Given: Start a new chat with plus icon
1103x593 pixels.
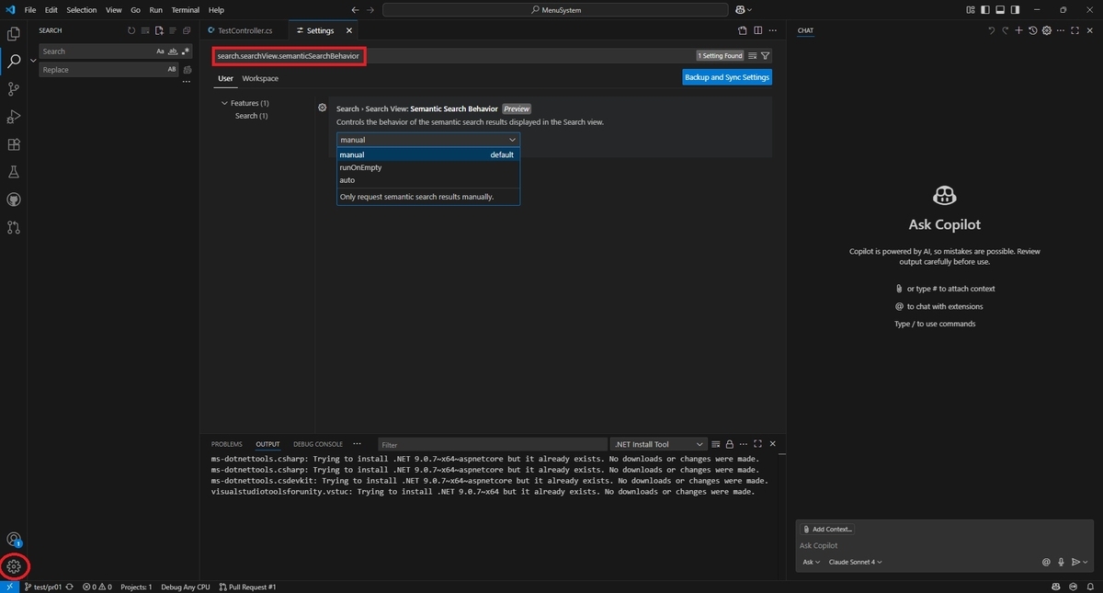Looking at the screenshot, I should [1018, 30].
